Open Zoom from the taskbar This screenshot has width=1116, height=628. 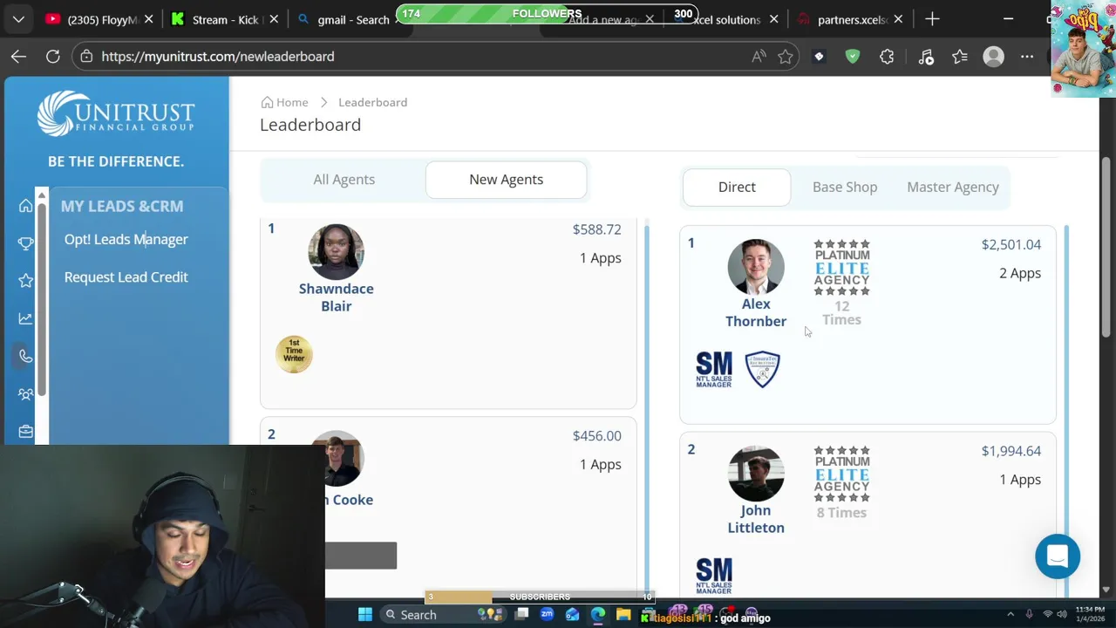pyautogui.click(x=547, y=615)
